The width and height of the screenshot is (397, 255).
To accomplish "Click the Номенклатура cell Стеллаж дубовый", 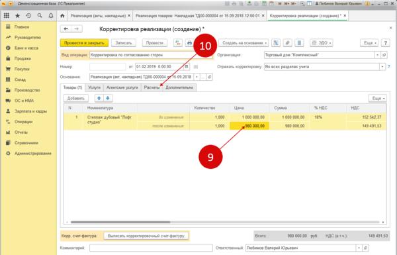I will pos(109,120).
